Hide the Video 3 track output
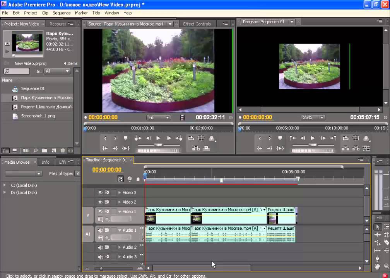Image resolution: width=390 pixels, height=278 pixels. tap(100, 193)
